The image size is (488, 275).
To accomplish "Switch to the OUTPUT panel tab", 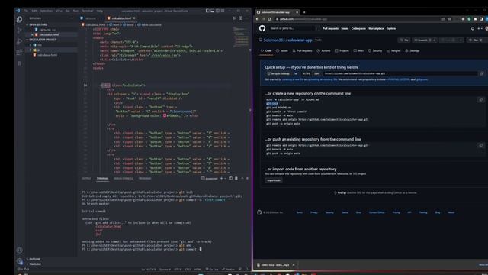I will coord(86,178).
